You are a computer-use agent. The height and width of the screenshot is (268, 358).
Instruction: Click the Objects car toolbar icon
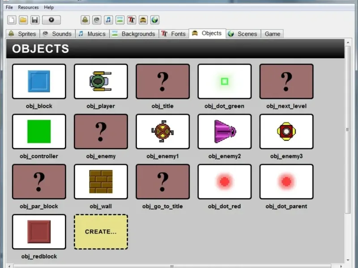click(143, 20)
